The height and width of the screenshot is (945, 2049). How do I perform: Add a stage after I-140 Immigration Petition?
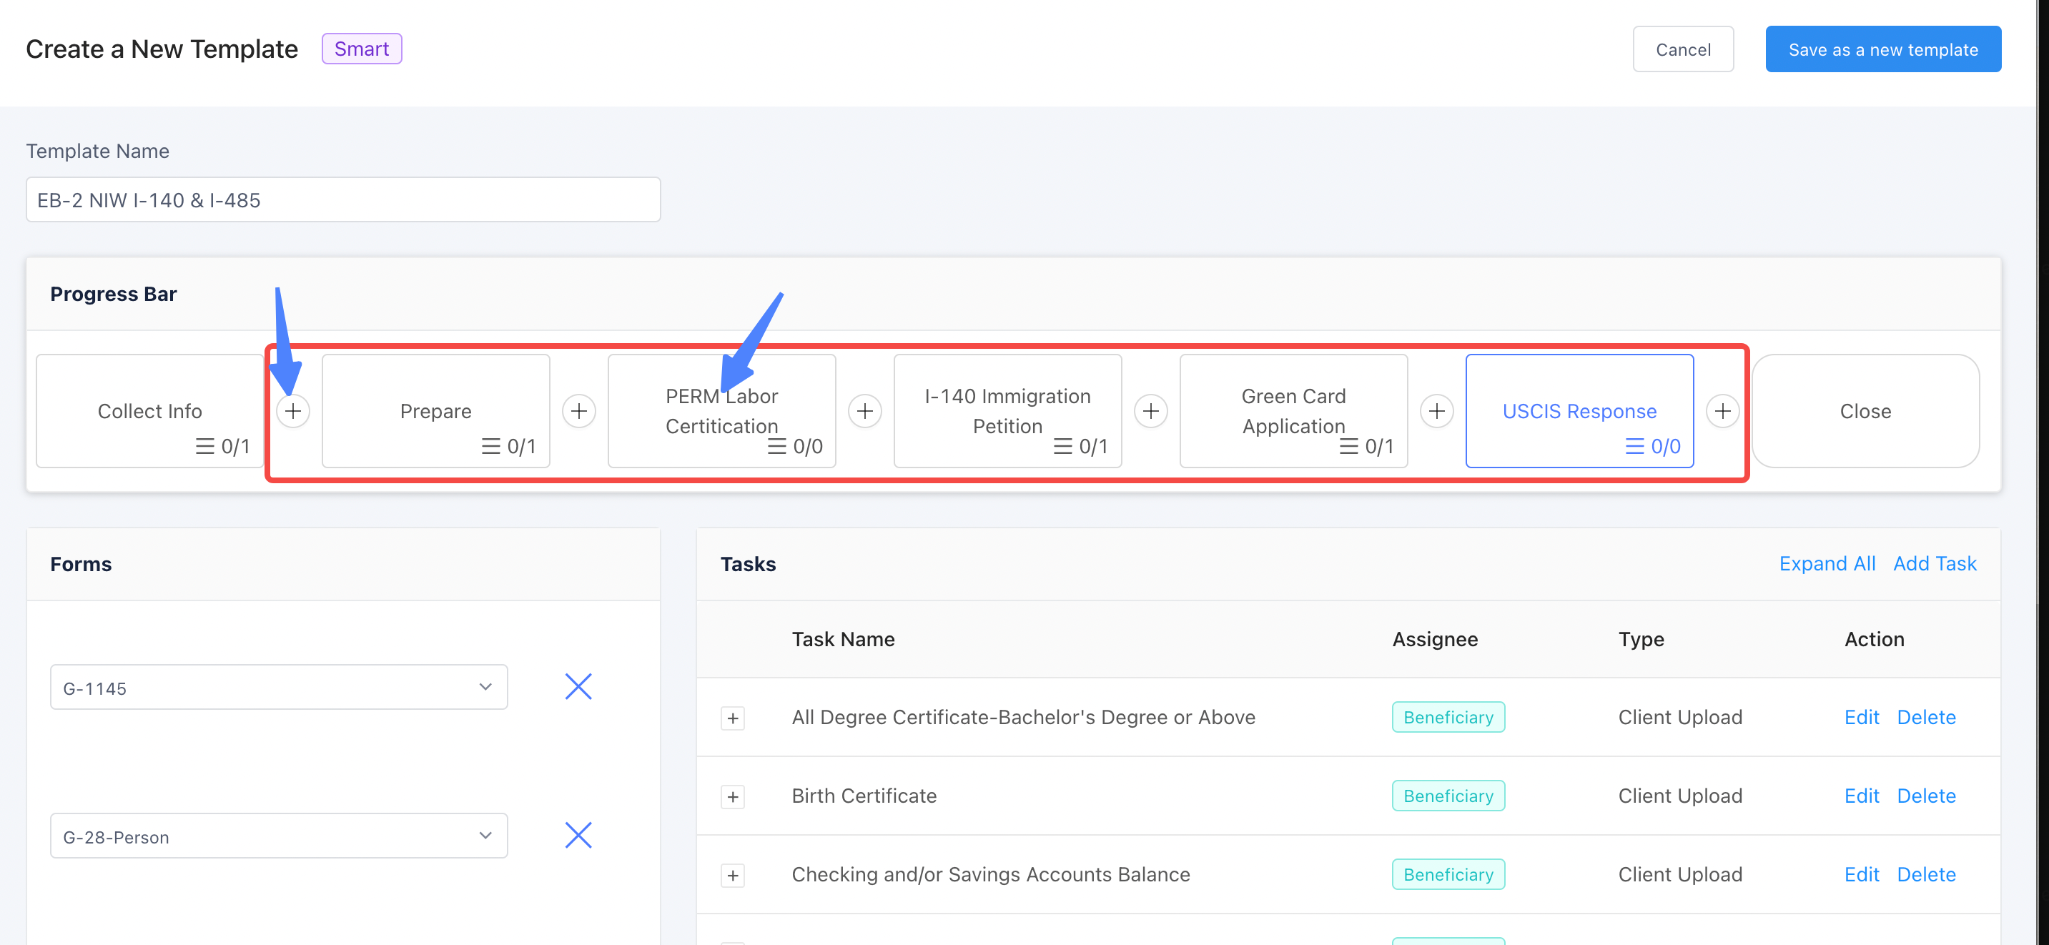click(1151, 411)
